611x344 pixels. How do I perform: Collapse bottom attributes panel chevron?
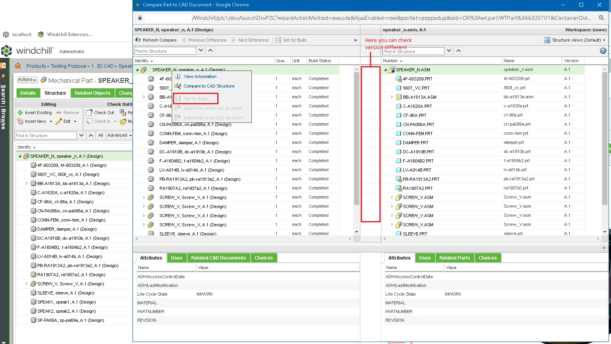(x=604, y=247)
